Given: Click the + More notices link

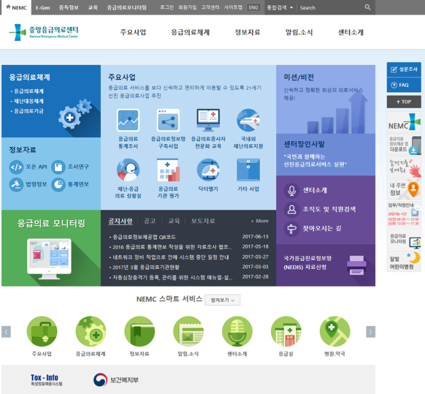Looking at the screenshot, I should pyautogui.click(x=259, y=221).
